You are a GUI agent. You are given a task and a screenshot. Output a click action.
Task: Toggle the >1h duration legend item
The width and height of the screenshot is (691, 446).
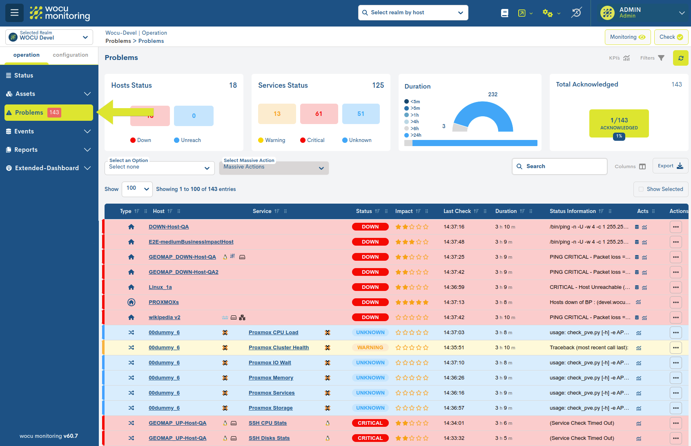point(412,115)
